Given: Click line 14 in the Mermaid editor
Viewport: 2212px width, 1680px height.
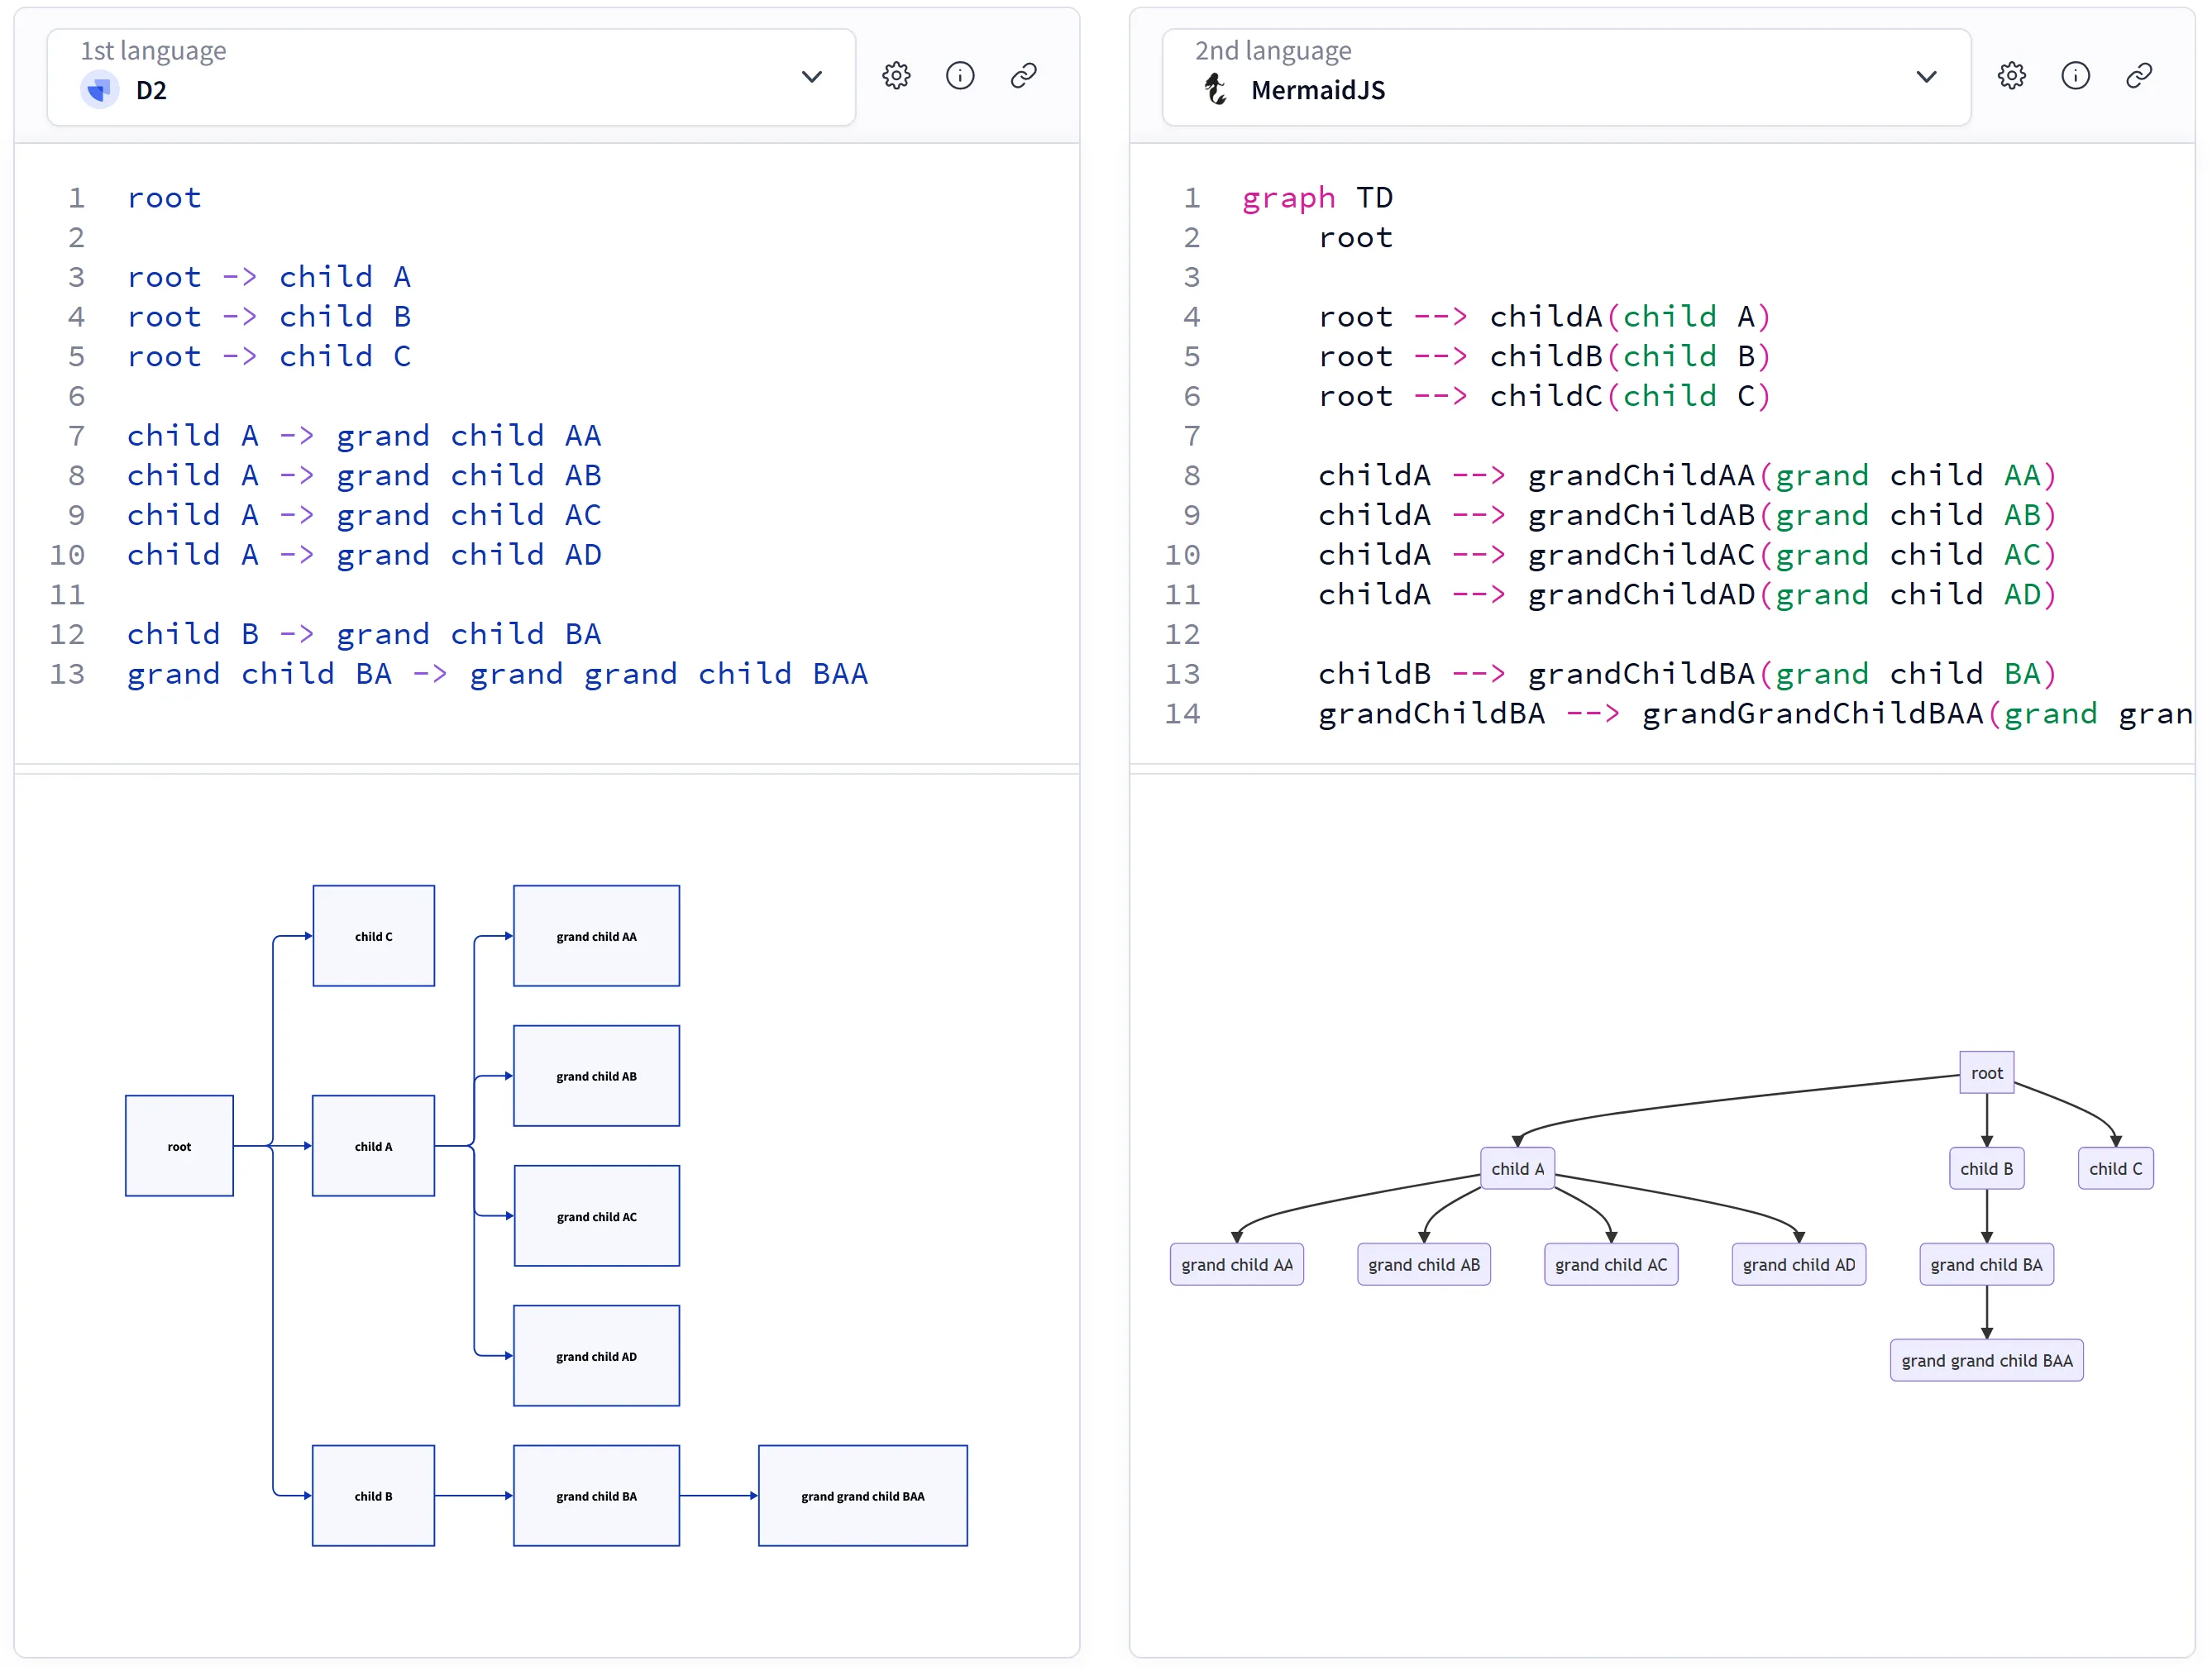Looking at the screenshot, I should click(1700, 714).
